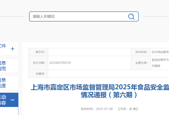169x115 pixels.
Task: Set font size to 大
Action: tap(134, 109)
